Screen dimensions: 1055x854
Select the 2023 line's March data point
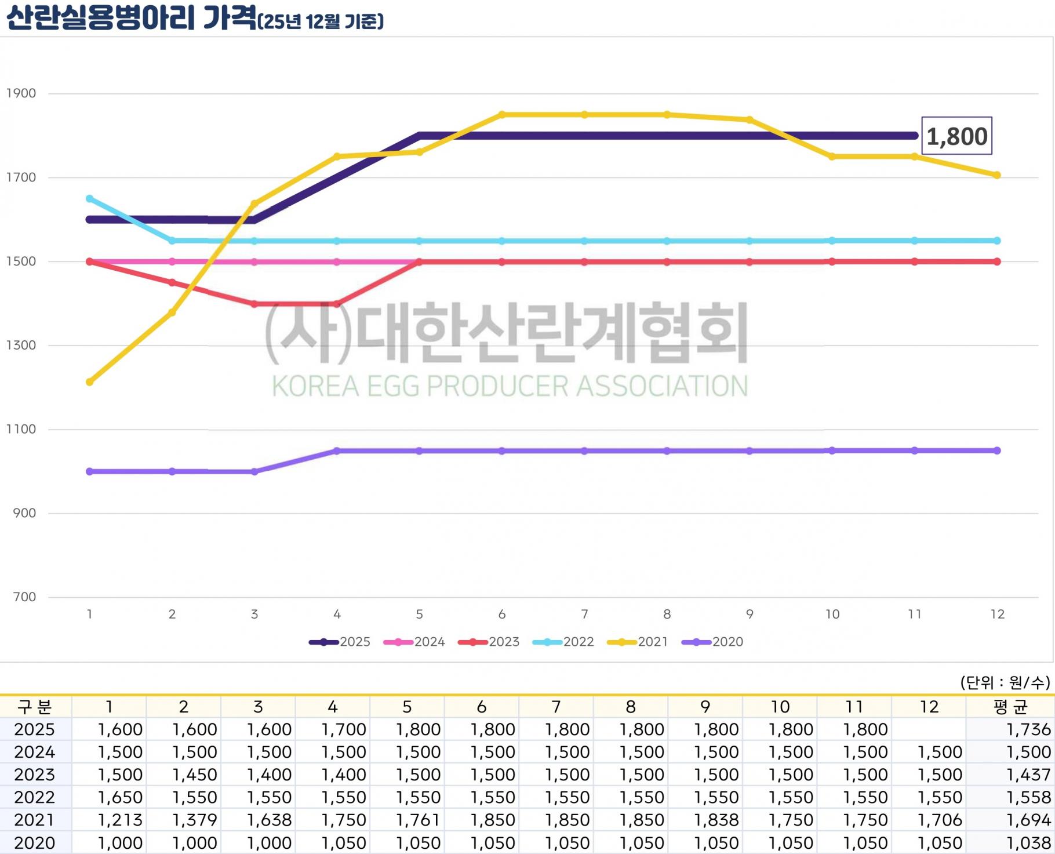click(254, 304)
